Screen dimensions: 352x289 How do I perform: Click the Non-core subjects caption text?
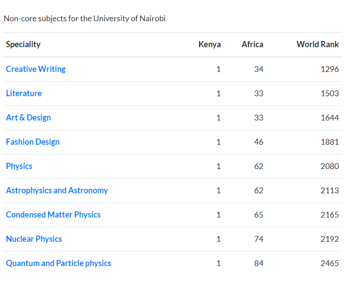[84, 19]
